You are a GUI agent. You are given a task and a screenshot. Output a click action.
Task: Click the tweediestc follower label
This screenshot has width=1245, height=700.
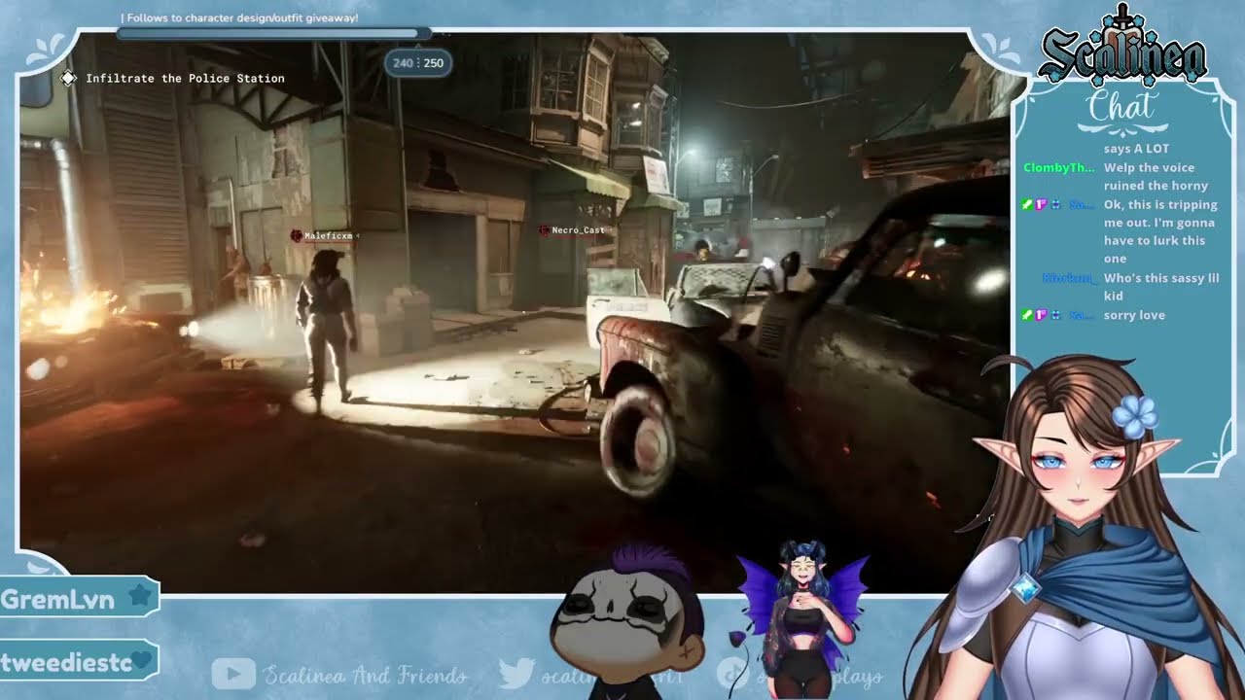(64, 662)
